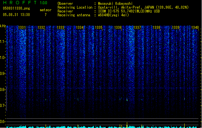202x128 pixels.
Task: Click the 'Receiver' field label
Action: [x=65, y=11]
